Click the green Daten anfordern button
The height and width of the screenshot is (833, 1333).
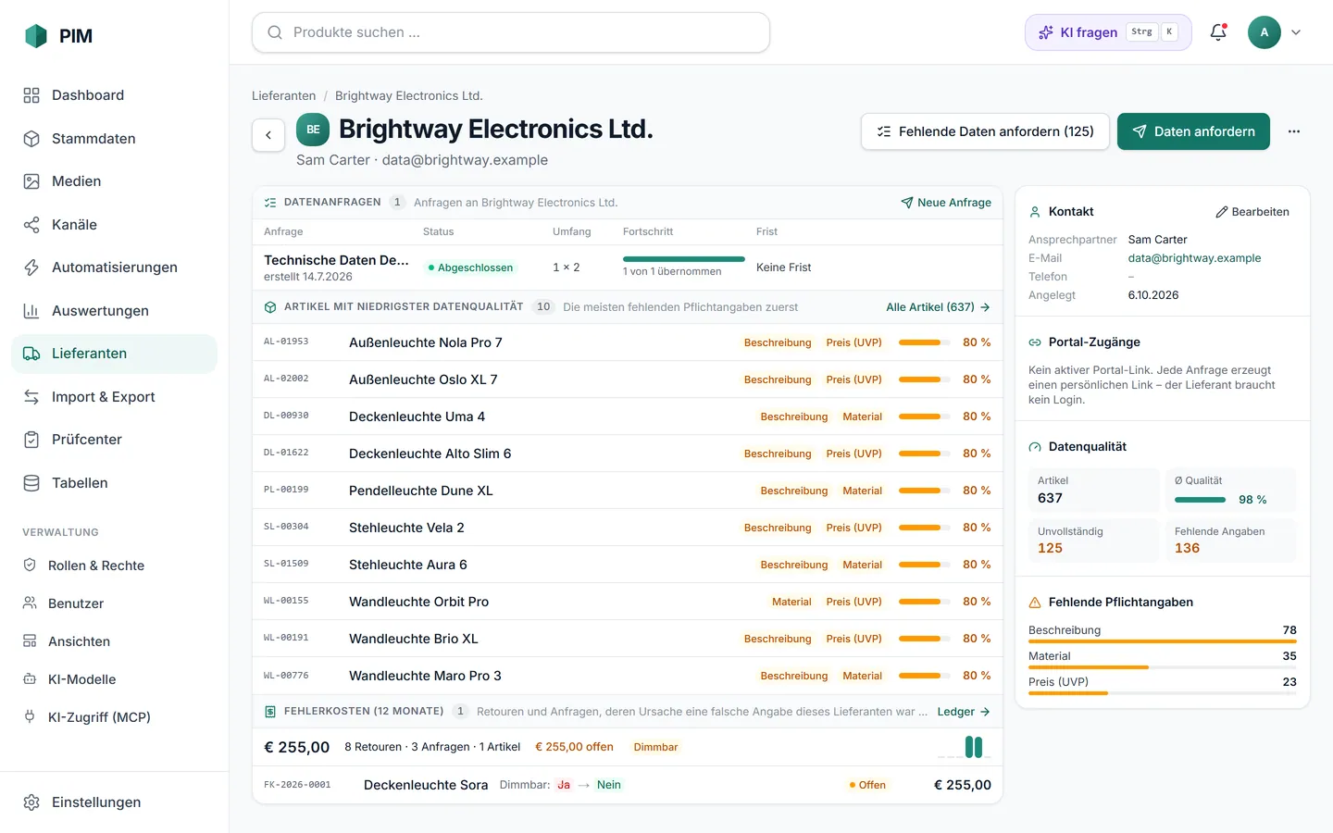click(1193, 131)
